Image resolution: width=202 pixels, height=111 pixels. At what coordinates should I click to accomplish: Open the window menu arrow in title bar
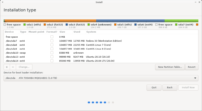(3, 2)
